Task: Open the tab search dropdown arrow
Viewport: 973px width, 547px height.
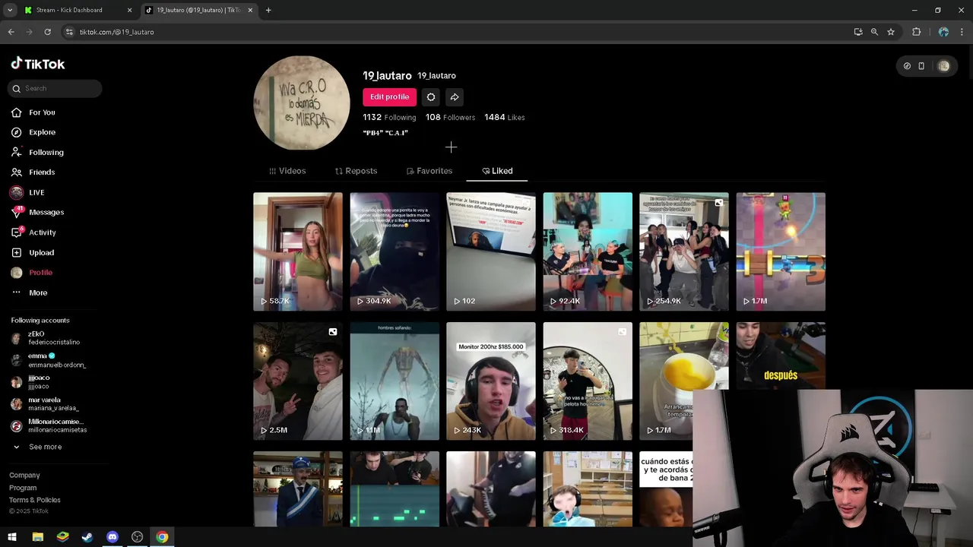Action: [9, 10]
